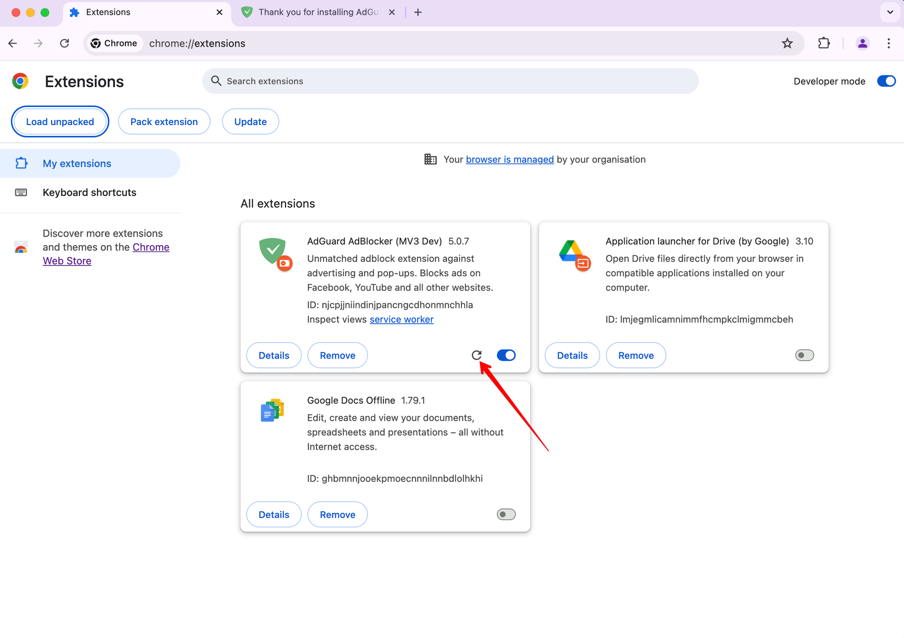Click the Keyboard shortcuts keyboard icon
This screenshot has width=904, height=638.
coord(21,192)
